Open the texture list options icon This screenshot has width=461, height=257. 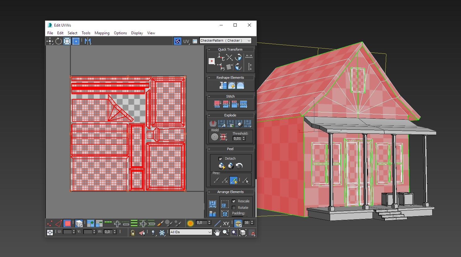pyautogui.click(x=195, y=41)
